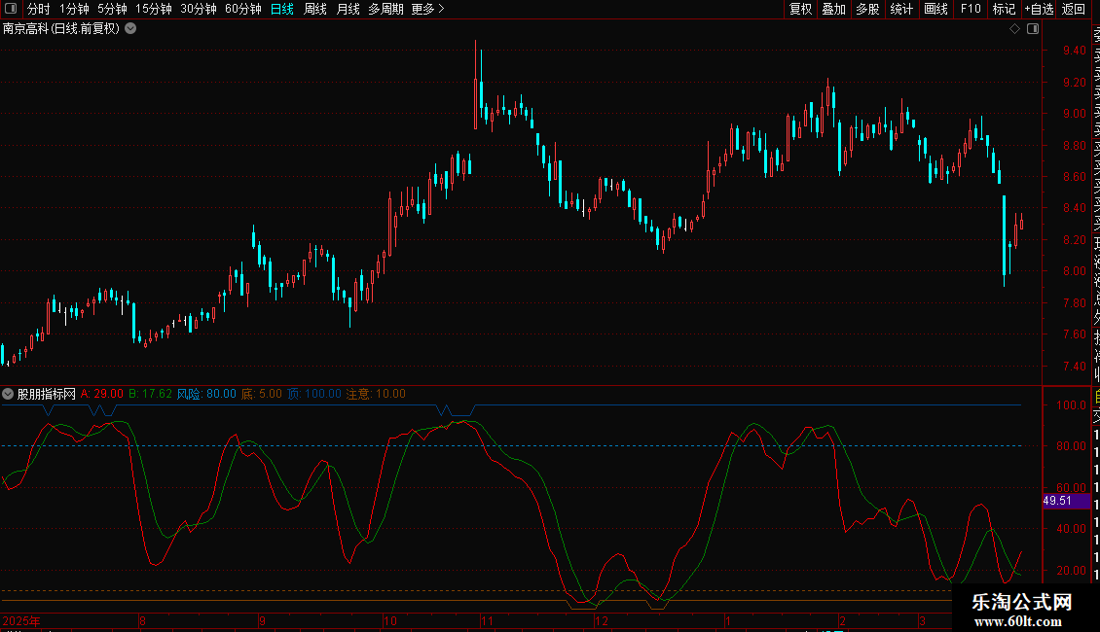The width and height of the screenshot is (1100, 632).
Task: Click the 7.40 price axis label
Action: click(x=1074, y=367)
